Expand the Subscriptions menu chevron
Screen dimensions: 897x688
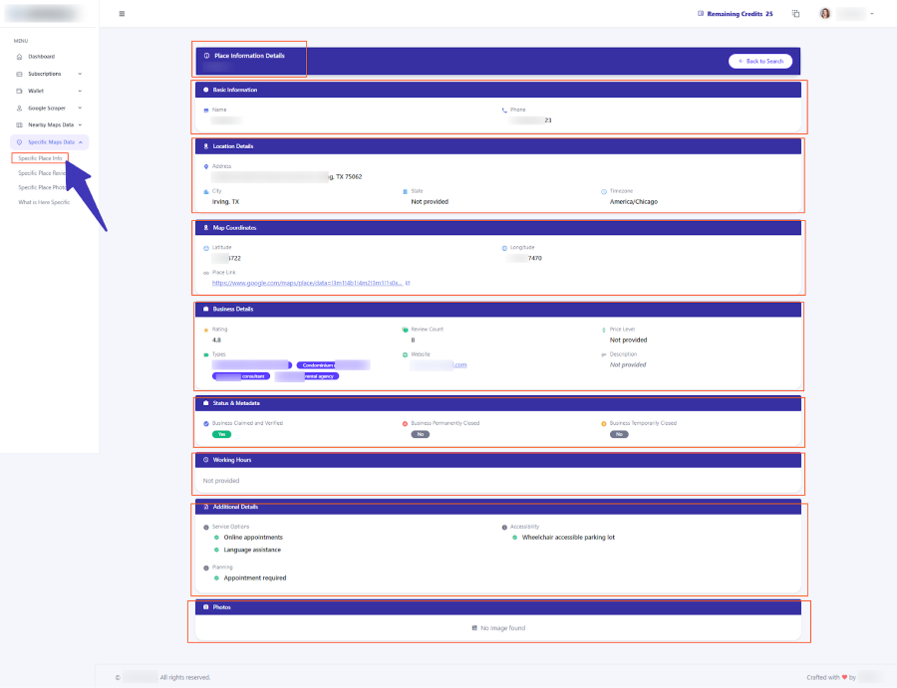click(x=80, y=74)
